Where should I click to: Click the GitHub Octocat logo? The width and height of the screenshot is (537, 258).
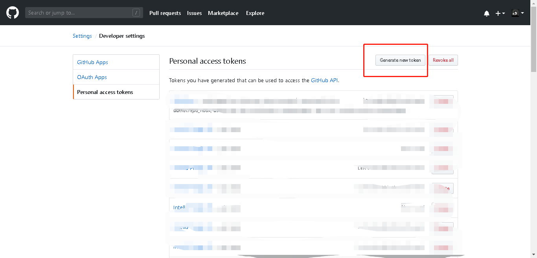tap(13, 13)
